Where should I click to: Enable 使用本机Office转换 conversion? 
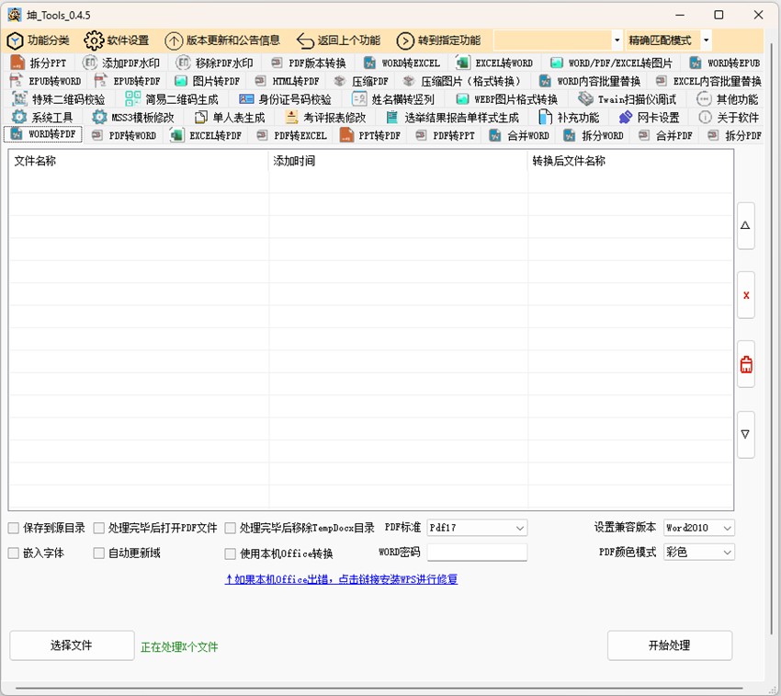click(x=230, y=552)
